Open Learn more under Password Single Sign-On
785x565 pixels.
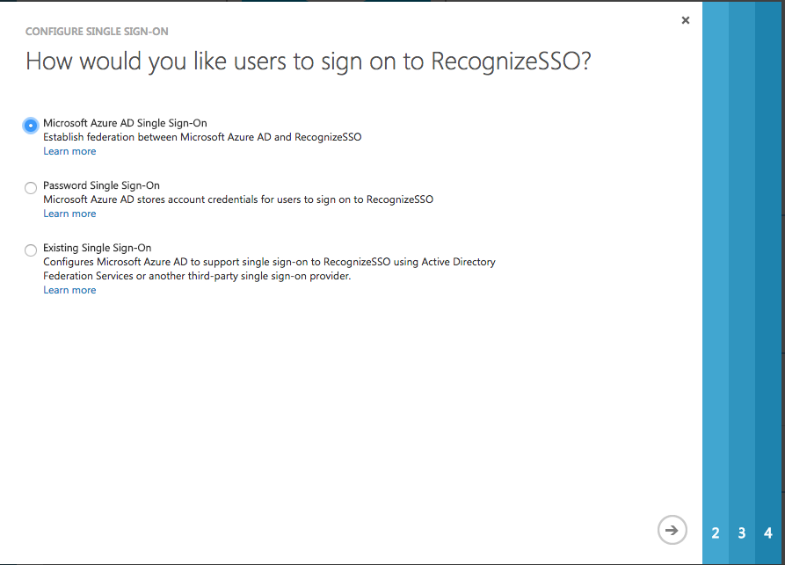(x=69, y=214)
